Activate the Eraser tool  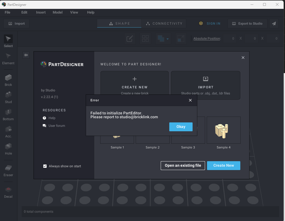pyautogui.click(x=8, y=171)
